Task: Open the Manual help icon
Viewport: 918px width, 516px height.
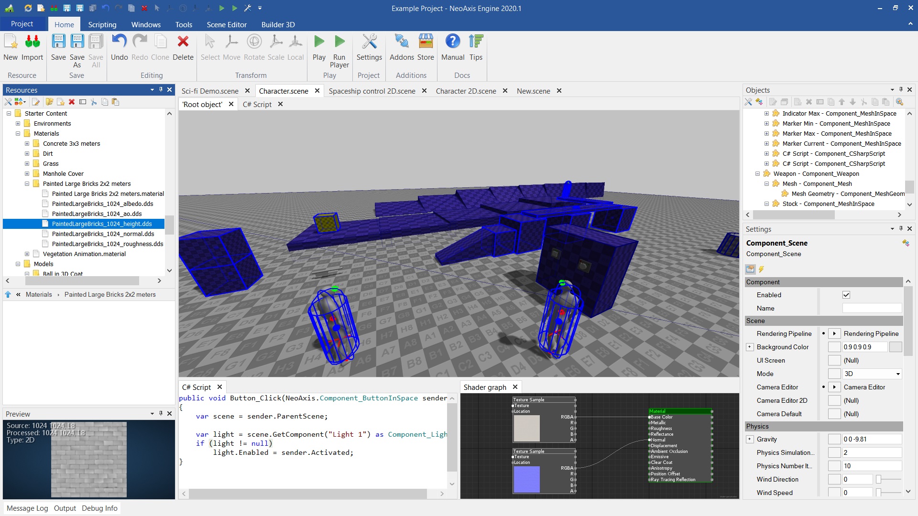Action: click(452, 42)
